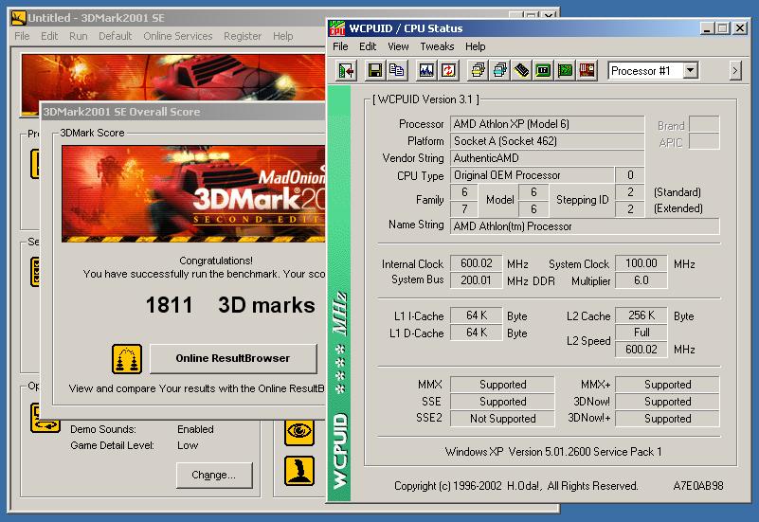Viewport: 759px width, 522px height.
Task: Click the red Refresh arrows toolbar icon
Action: 448,71
